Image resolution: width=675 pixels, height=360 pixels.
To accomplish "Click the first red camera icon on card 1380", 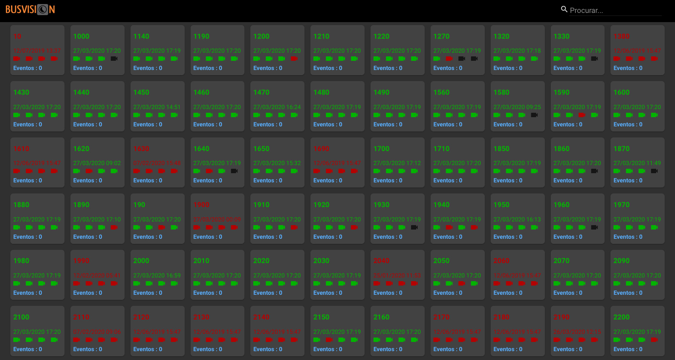I will tap(617, 59).
